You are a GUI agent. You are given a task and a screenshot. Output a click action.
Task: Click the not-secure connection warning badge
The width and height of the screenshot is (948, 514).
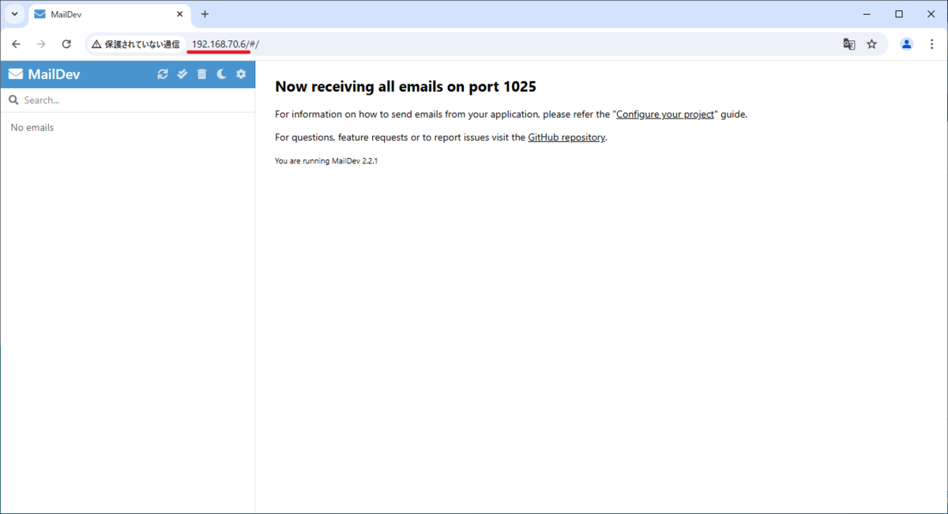[x=136, y=44]
